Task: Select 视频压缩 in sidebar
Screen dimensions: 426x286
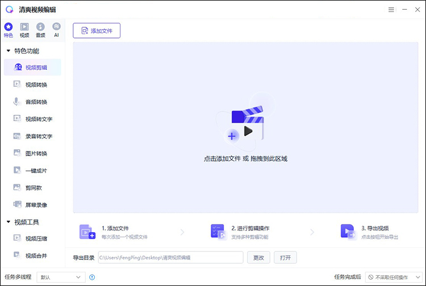Action: pyautogui.click(x=32, y=238)
